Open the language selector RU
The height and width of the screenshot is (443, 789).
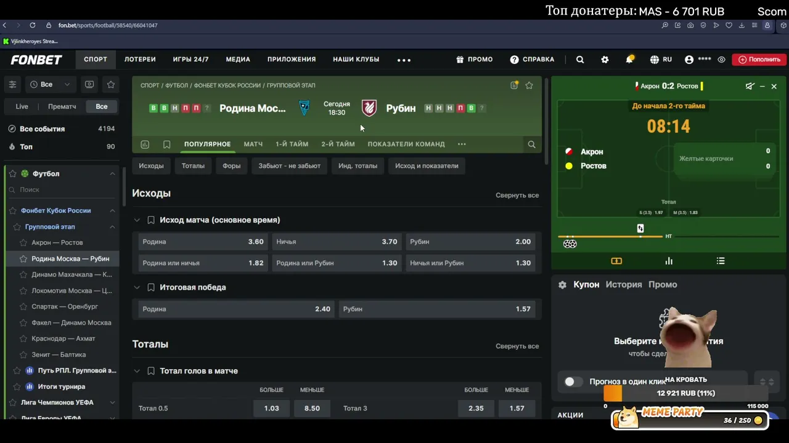(x=661, y=60)
